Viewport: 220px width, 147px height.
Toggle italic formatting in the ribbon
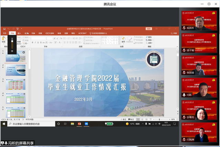36,43
